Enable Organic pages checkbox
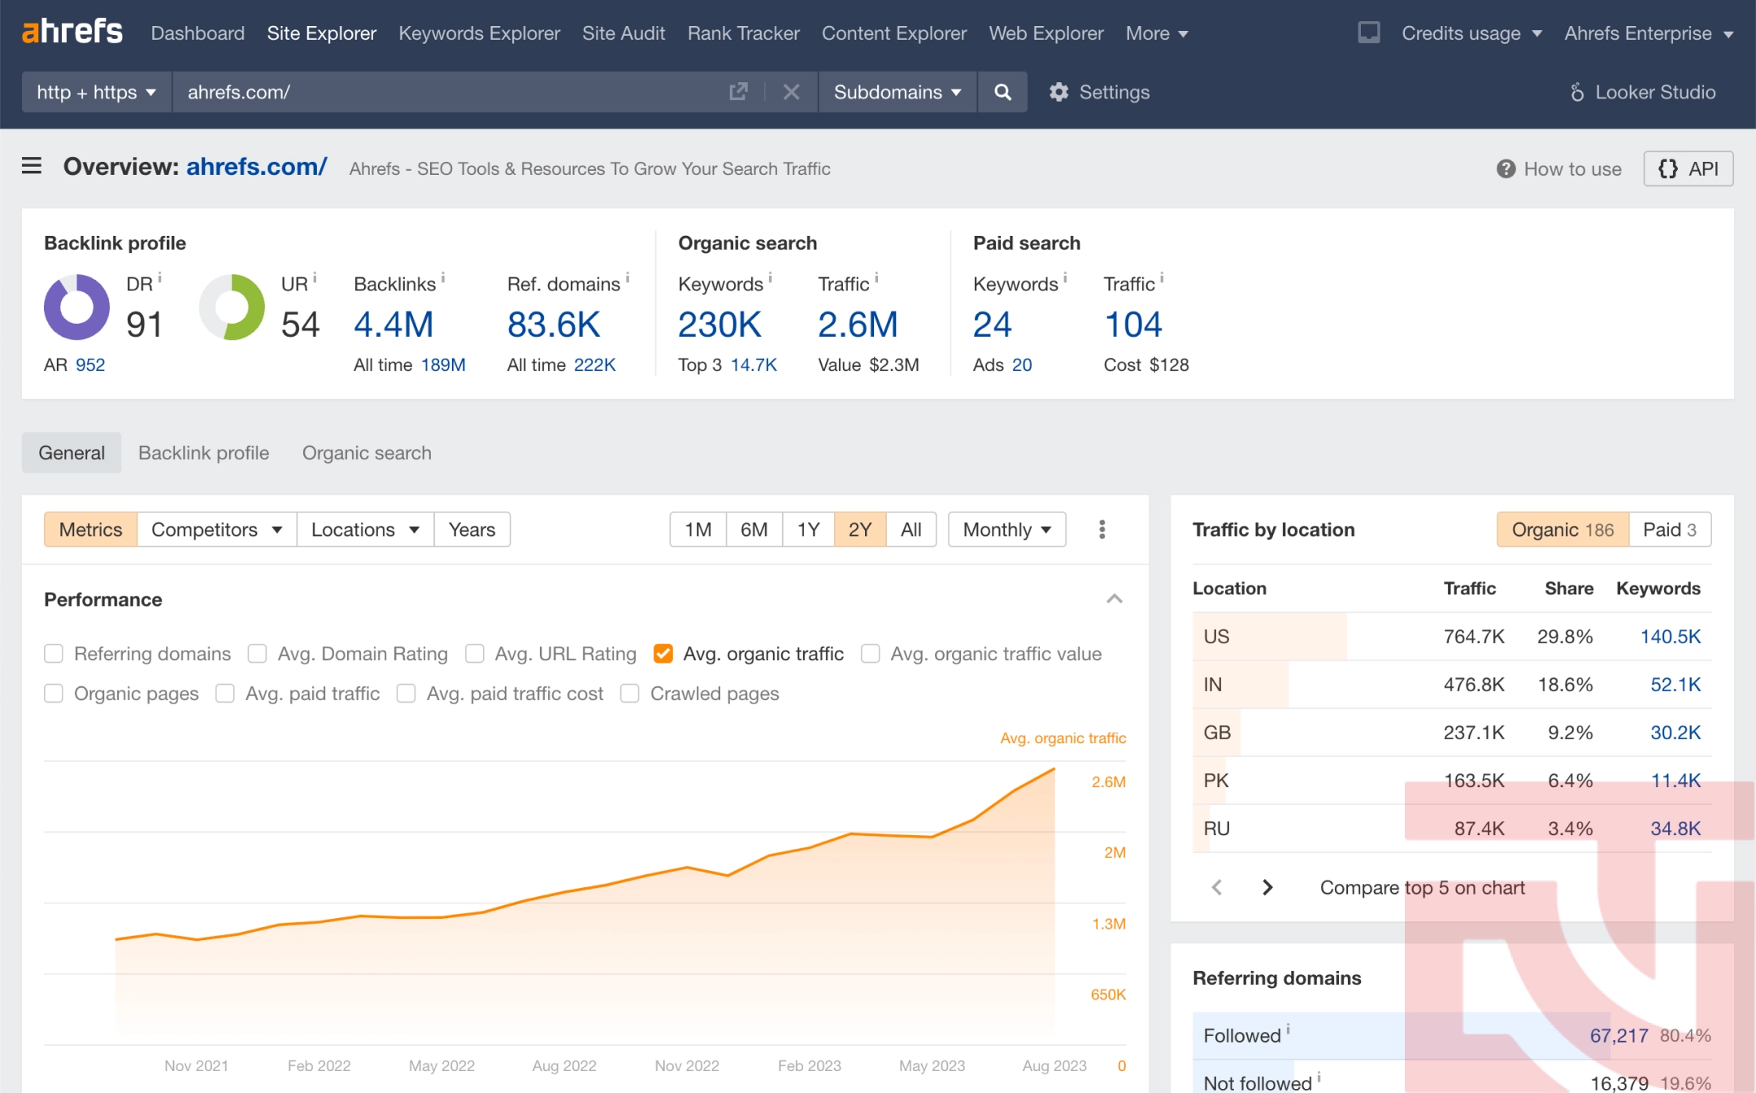 pyautogui.click(x=54, y=694)
